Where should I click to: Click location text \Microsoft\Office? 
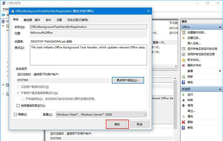click(x=41, y=33)
